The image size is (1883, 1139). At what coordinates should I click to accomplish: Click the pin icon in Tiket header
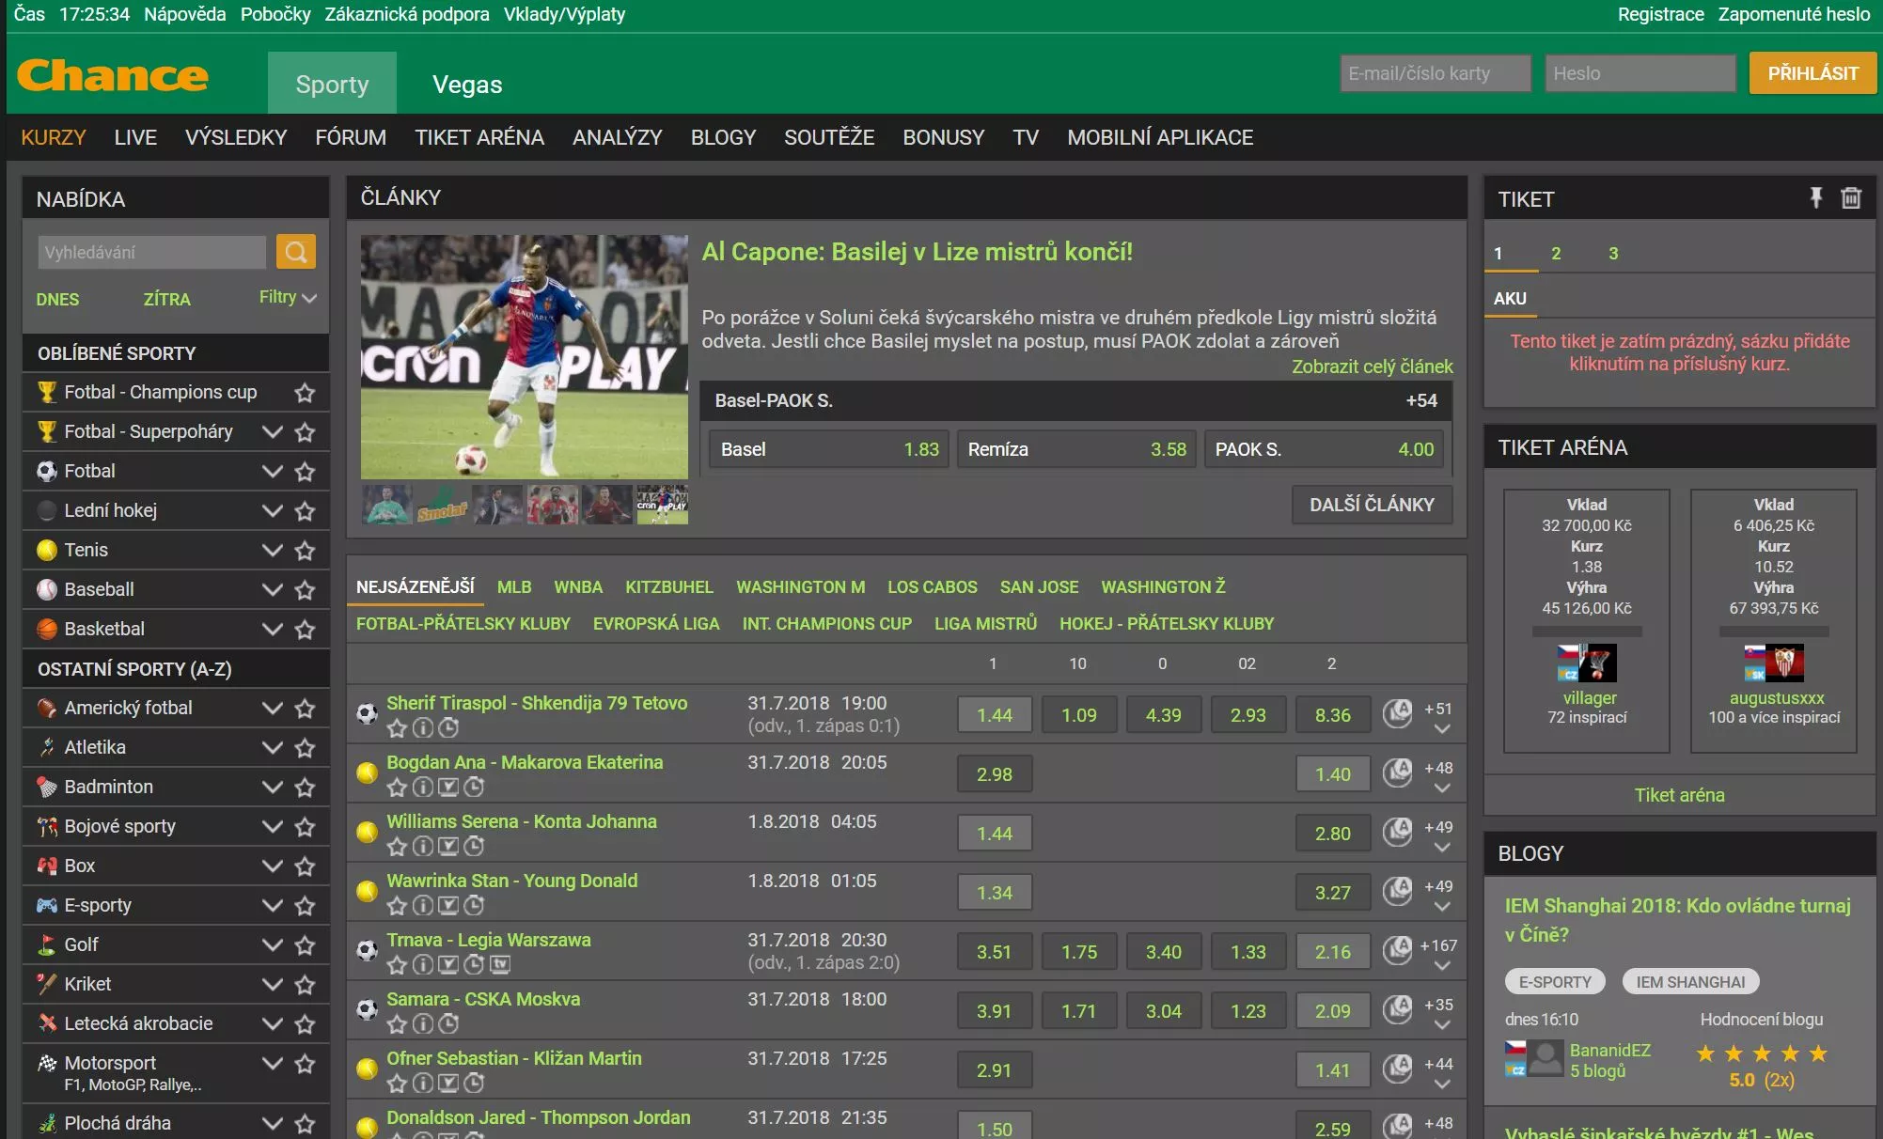point(1815,198)
